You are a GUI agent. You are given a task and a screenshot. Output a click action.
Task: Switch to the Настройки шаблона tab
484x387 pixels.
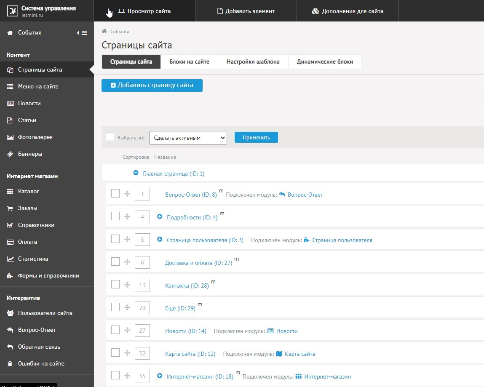click(x=253, y=62)
